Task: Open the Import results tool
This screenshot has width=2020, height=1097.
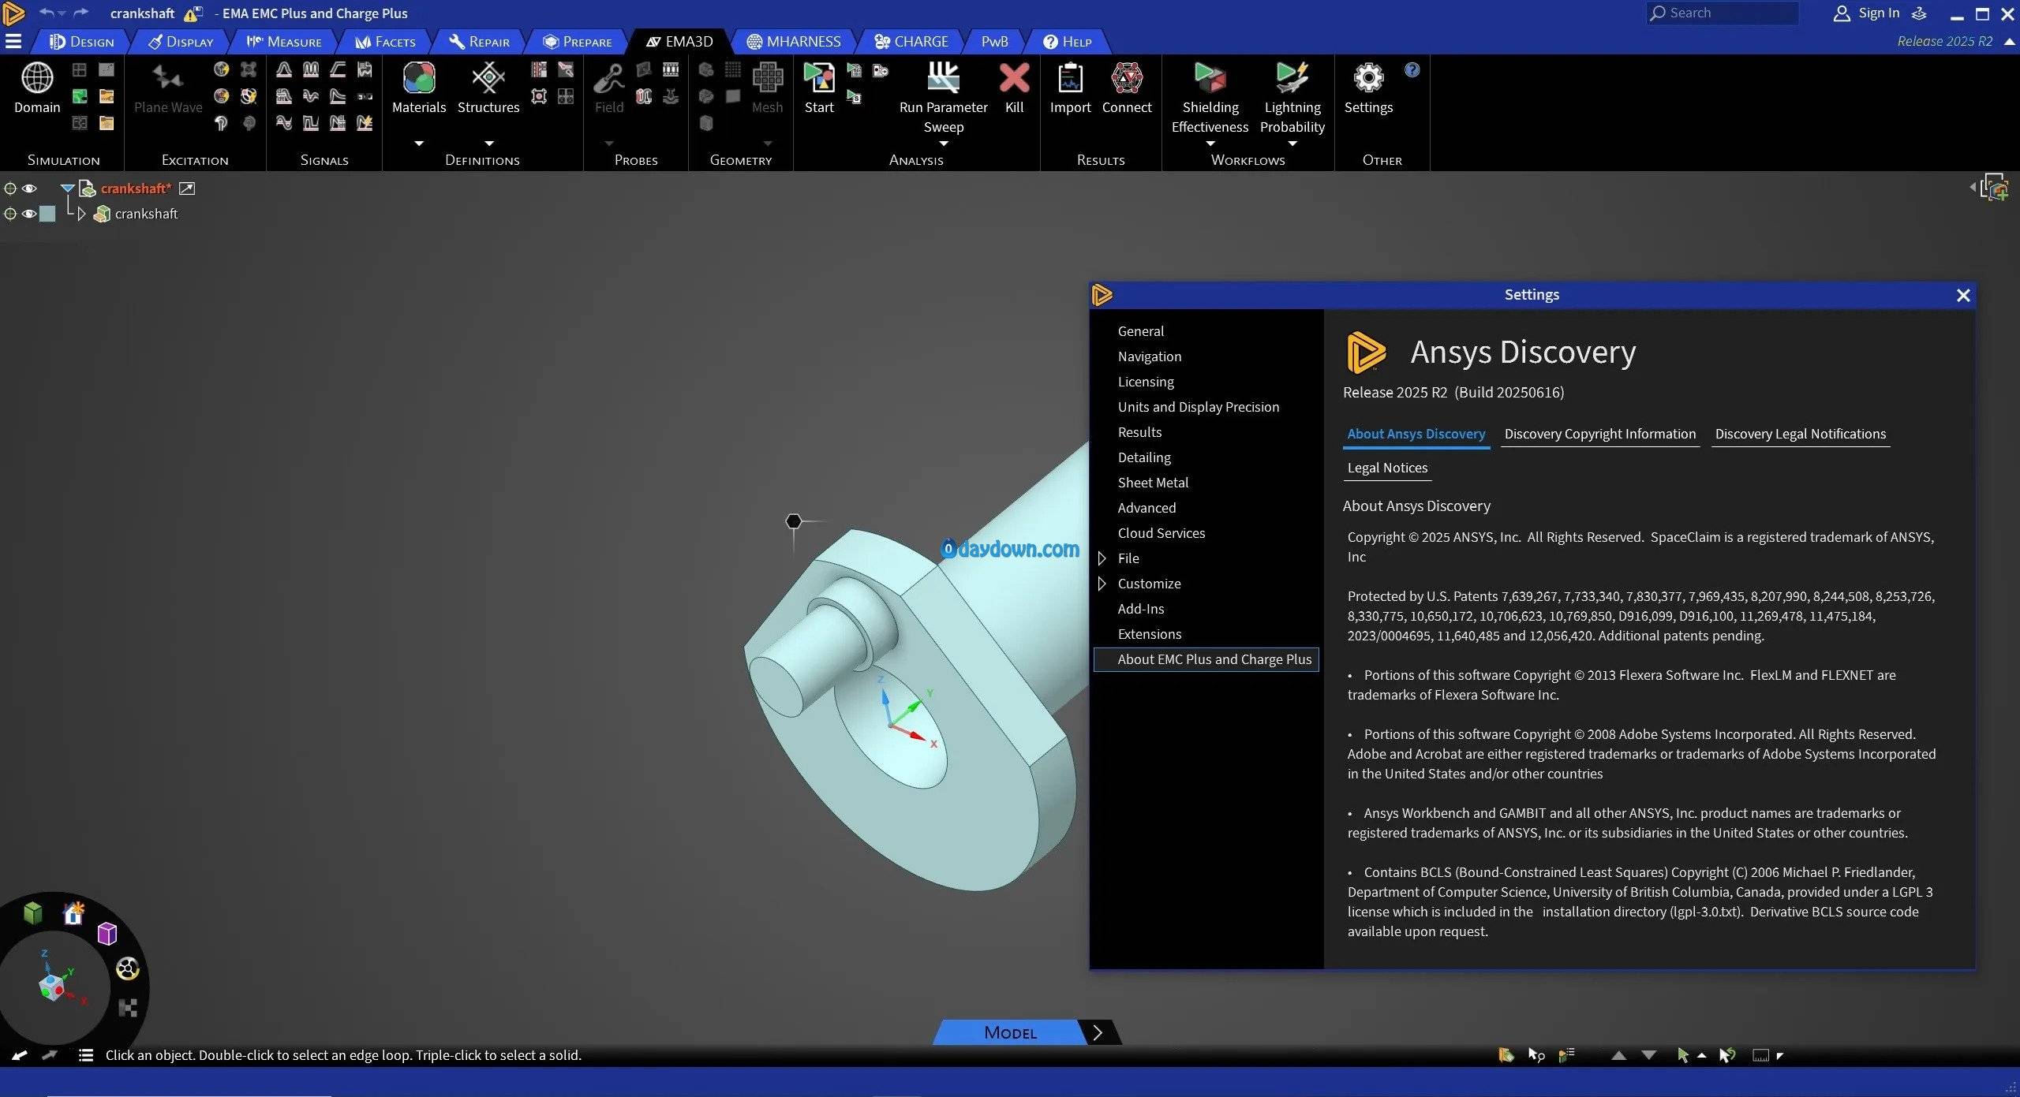Action: pyautogui.click(x=1070, y=77)
